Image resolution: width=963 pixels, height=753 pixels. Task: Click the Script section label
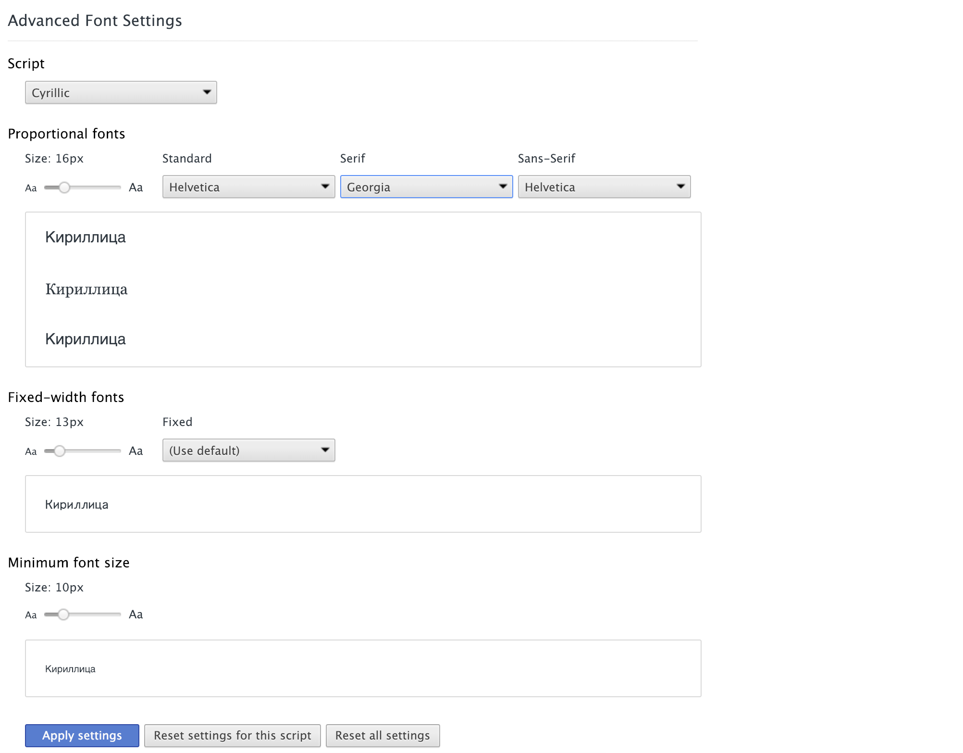(26, 63)
